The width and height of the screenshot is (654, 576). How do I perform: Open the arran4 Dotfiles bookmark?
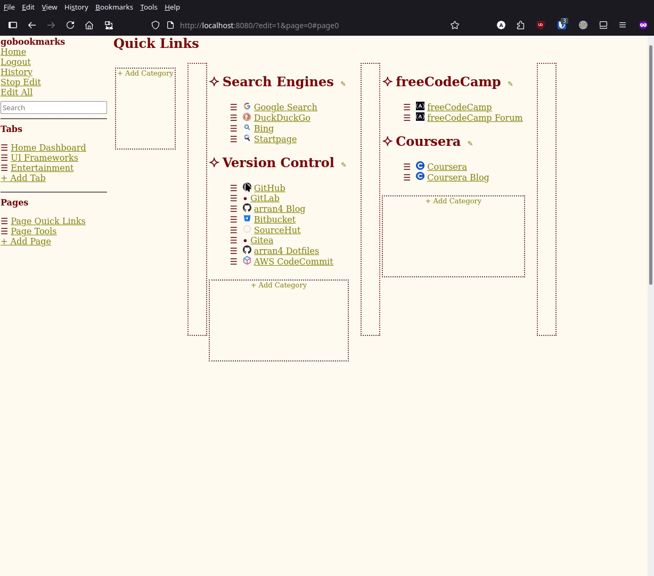point(286,251)
